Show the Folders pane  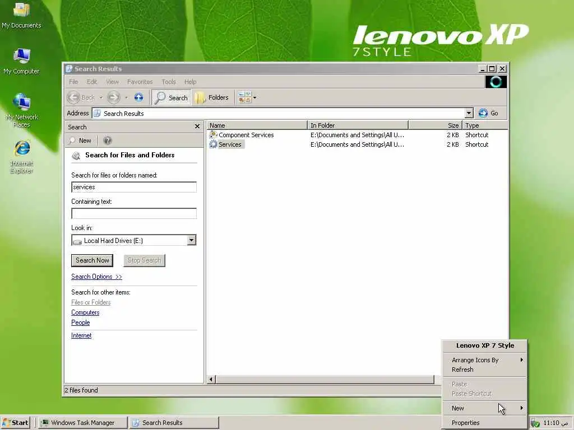click(211, 97)
